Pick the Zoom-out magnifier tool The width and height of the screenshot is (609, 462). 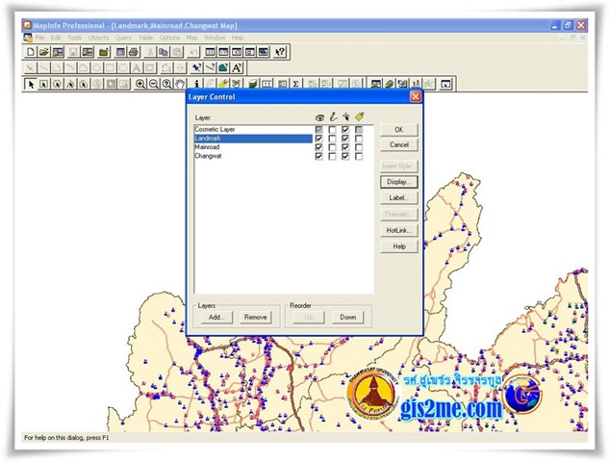coord(153,84)
